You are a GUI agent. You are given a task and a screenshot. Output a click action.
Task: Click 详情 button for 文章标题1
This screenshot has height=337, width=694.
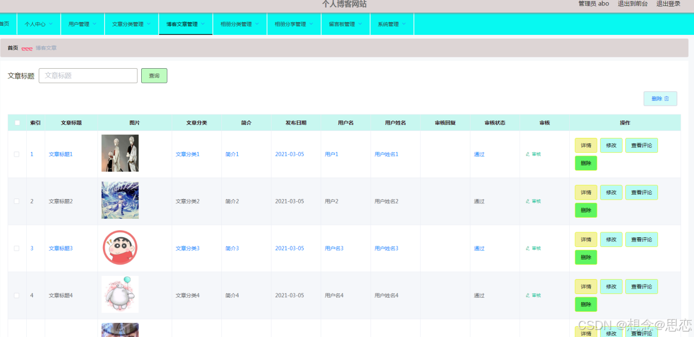coord(586,146)
